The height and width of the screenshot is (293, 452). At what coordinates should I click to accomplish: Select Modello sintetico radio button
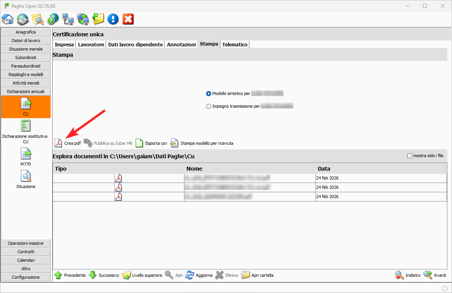click(x=209, y=93)
